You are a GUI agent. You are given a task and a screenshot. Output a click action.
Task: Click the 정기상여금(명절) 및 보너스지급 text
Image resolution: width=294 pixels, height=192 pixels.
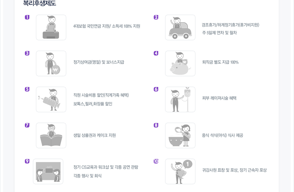point(99,62)
